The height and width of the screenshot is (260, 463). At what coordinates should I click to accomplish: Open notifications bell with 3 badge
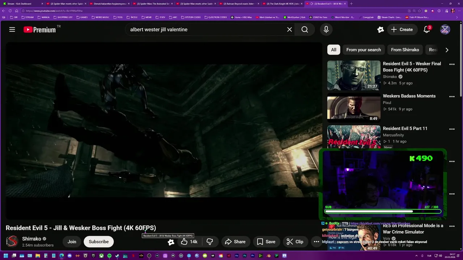click(x=427, y=30)
